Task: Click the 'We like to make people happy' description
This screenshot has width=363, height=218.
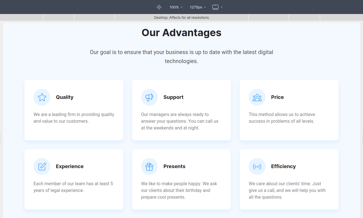Action: pos(179,191)
